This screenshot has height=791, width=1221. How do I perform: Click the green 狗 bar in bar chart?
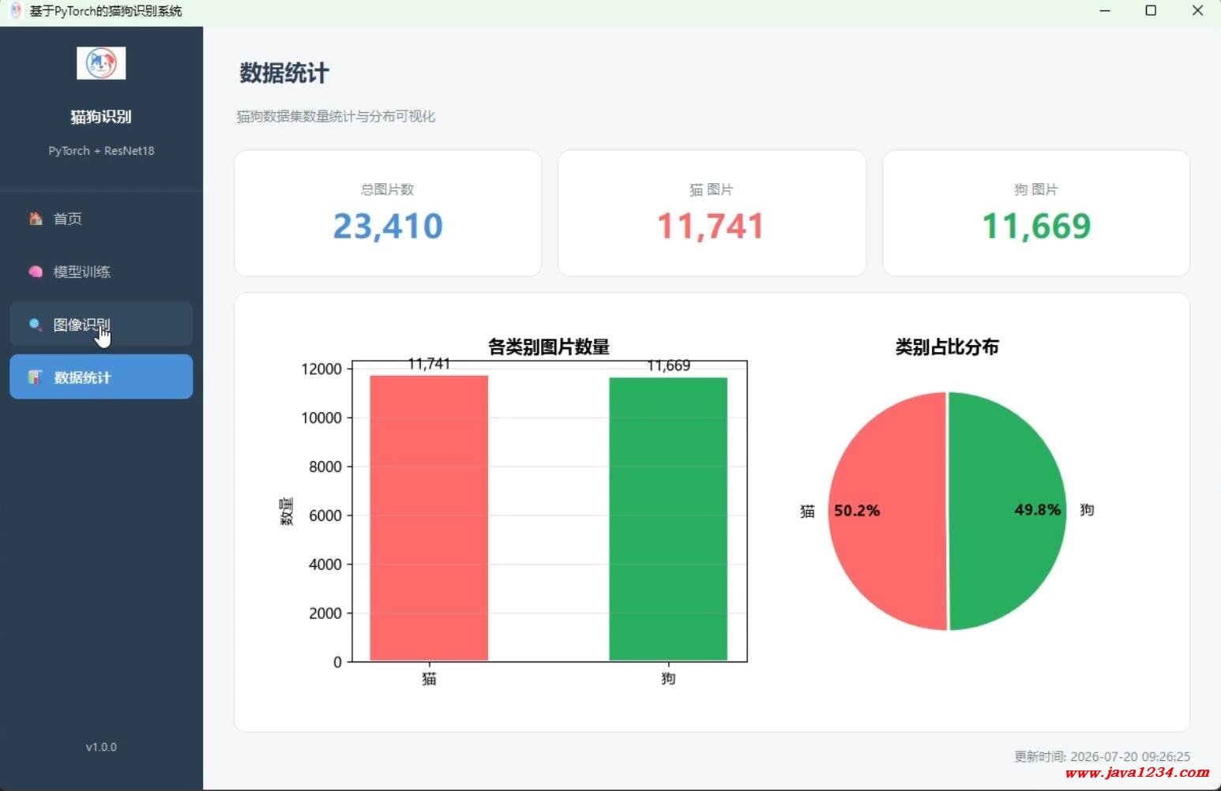668,519
